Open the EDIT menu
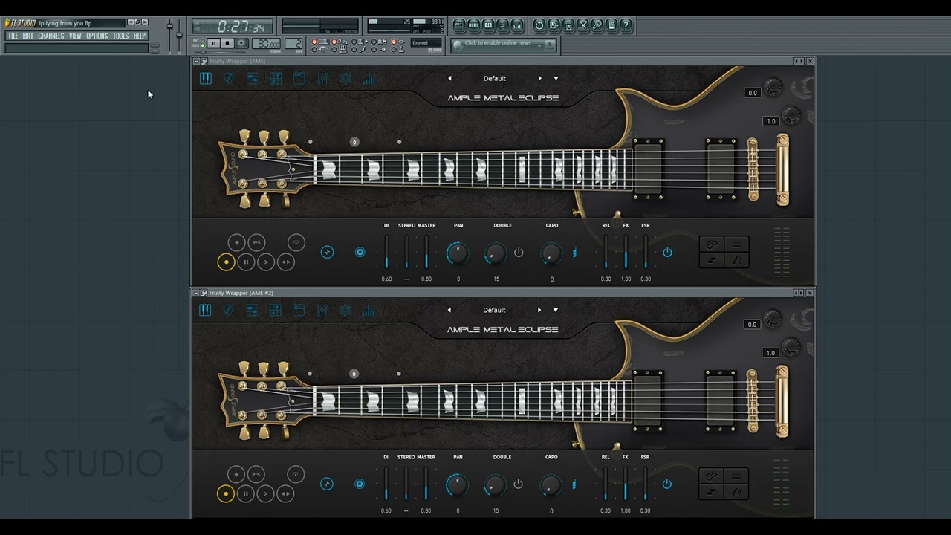Image resolution: width=951 pixels, height=535 pixels. (27, 36)
